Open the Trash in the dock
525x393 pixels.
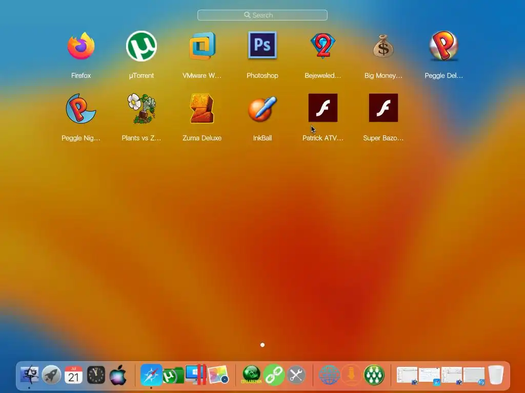496,375
